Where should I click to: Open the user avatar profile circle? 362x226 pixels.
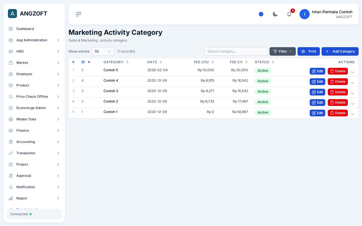pyautogui.click(x=305, y=14)
